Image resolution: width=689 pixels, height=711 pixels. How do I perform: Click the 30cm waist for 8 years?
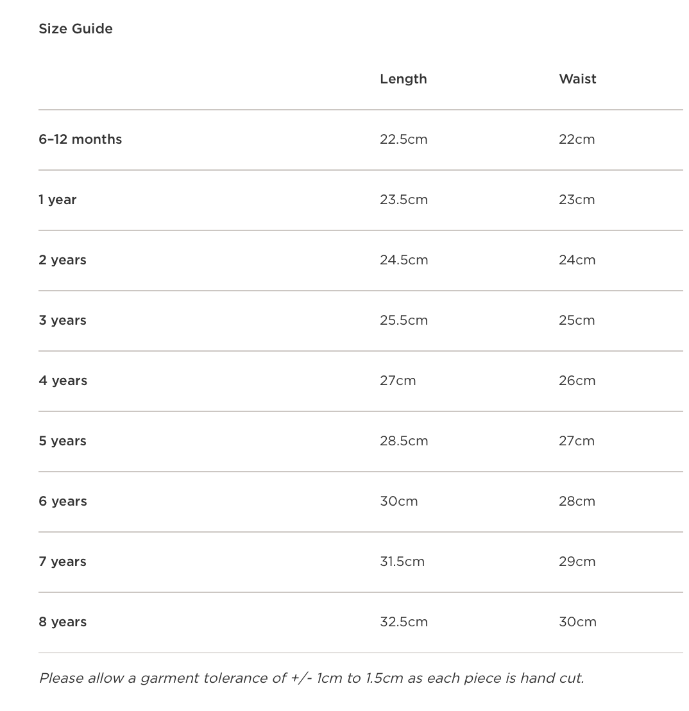[577, 622]
